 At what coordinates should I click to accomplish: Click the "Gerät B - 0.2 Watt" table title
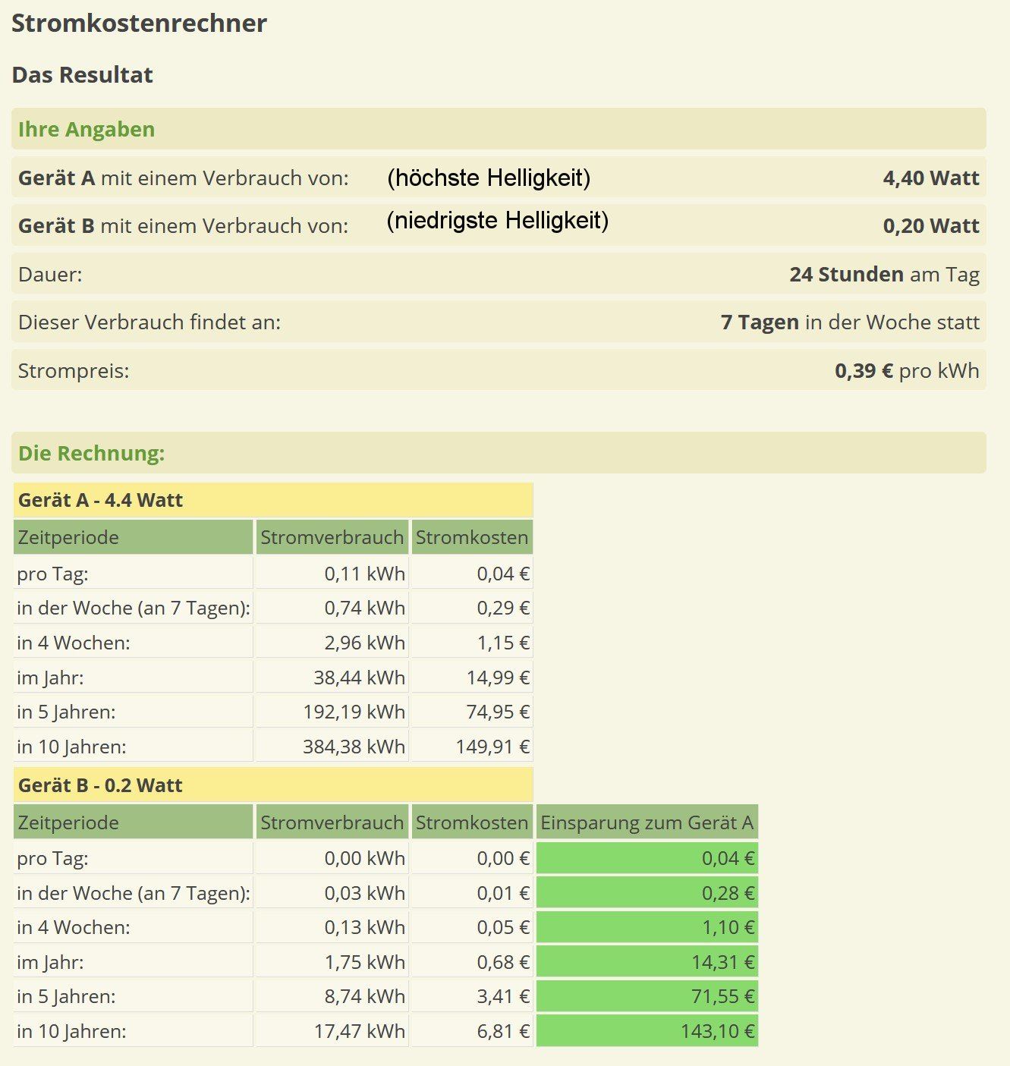(x=100, y=785)
